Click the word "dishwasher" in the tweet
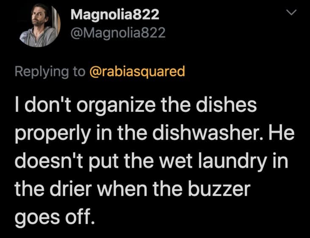310x238 pixels. click(208, 133)
